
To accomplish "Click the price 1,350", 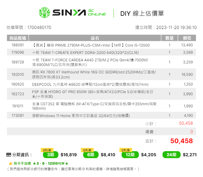I will click(188, 84).
